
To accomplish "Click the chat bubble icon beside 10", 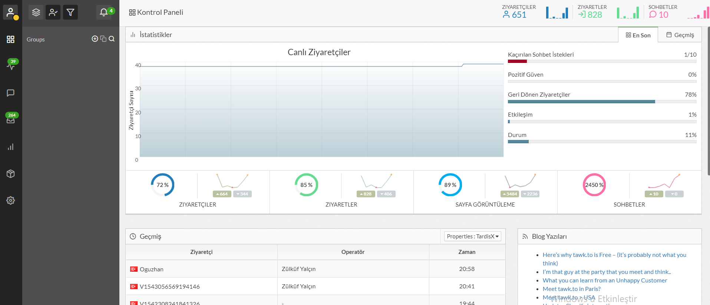I will (653, 15).
